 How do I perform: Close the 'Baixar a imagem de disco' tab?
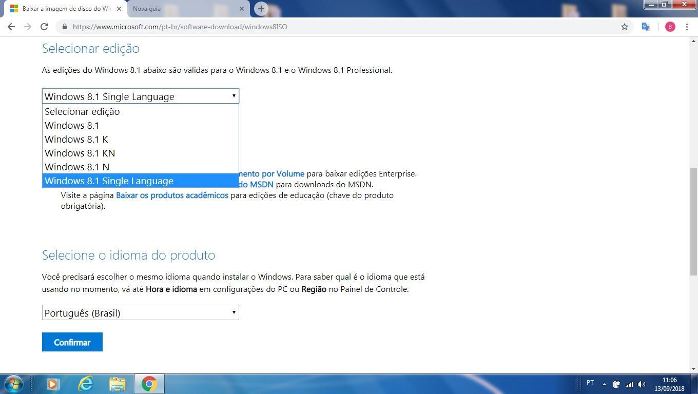(x=119, y=8)
